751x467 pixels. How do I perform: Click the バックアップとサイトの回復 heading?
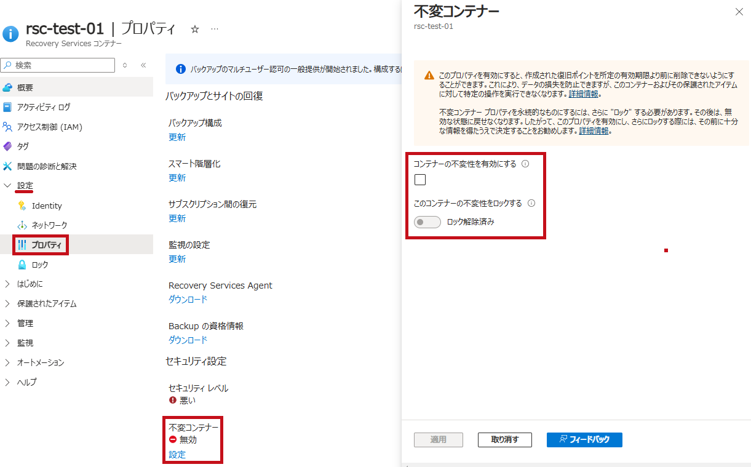point(214,96)
